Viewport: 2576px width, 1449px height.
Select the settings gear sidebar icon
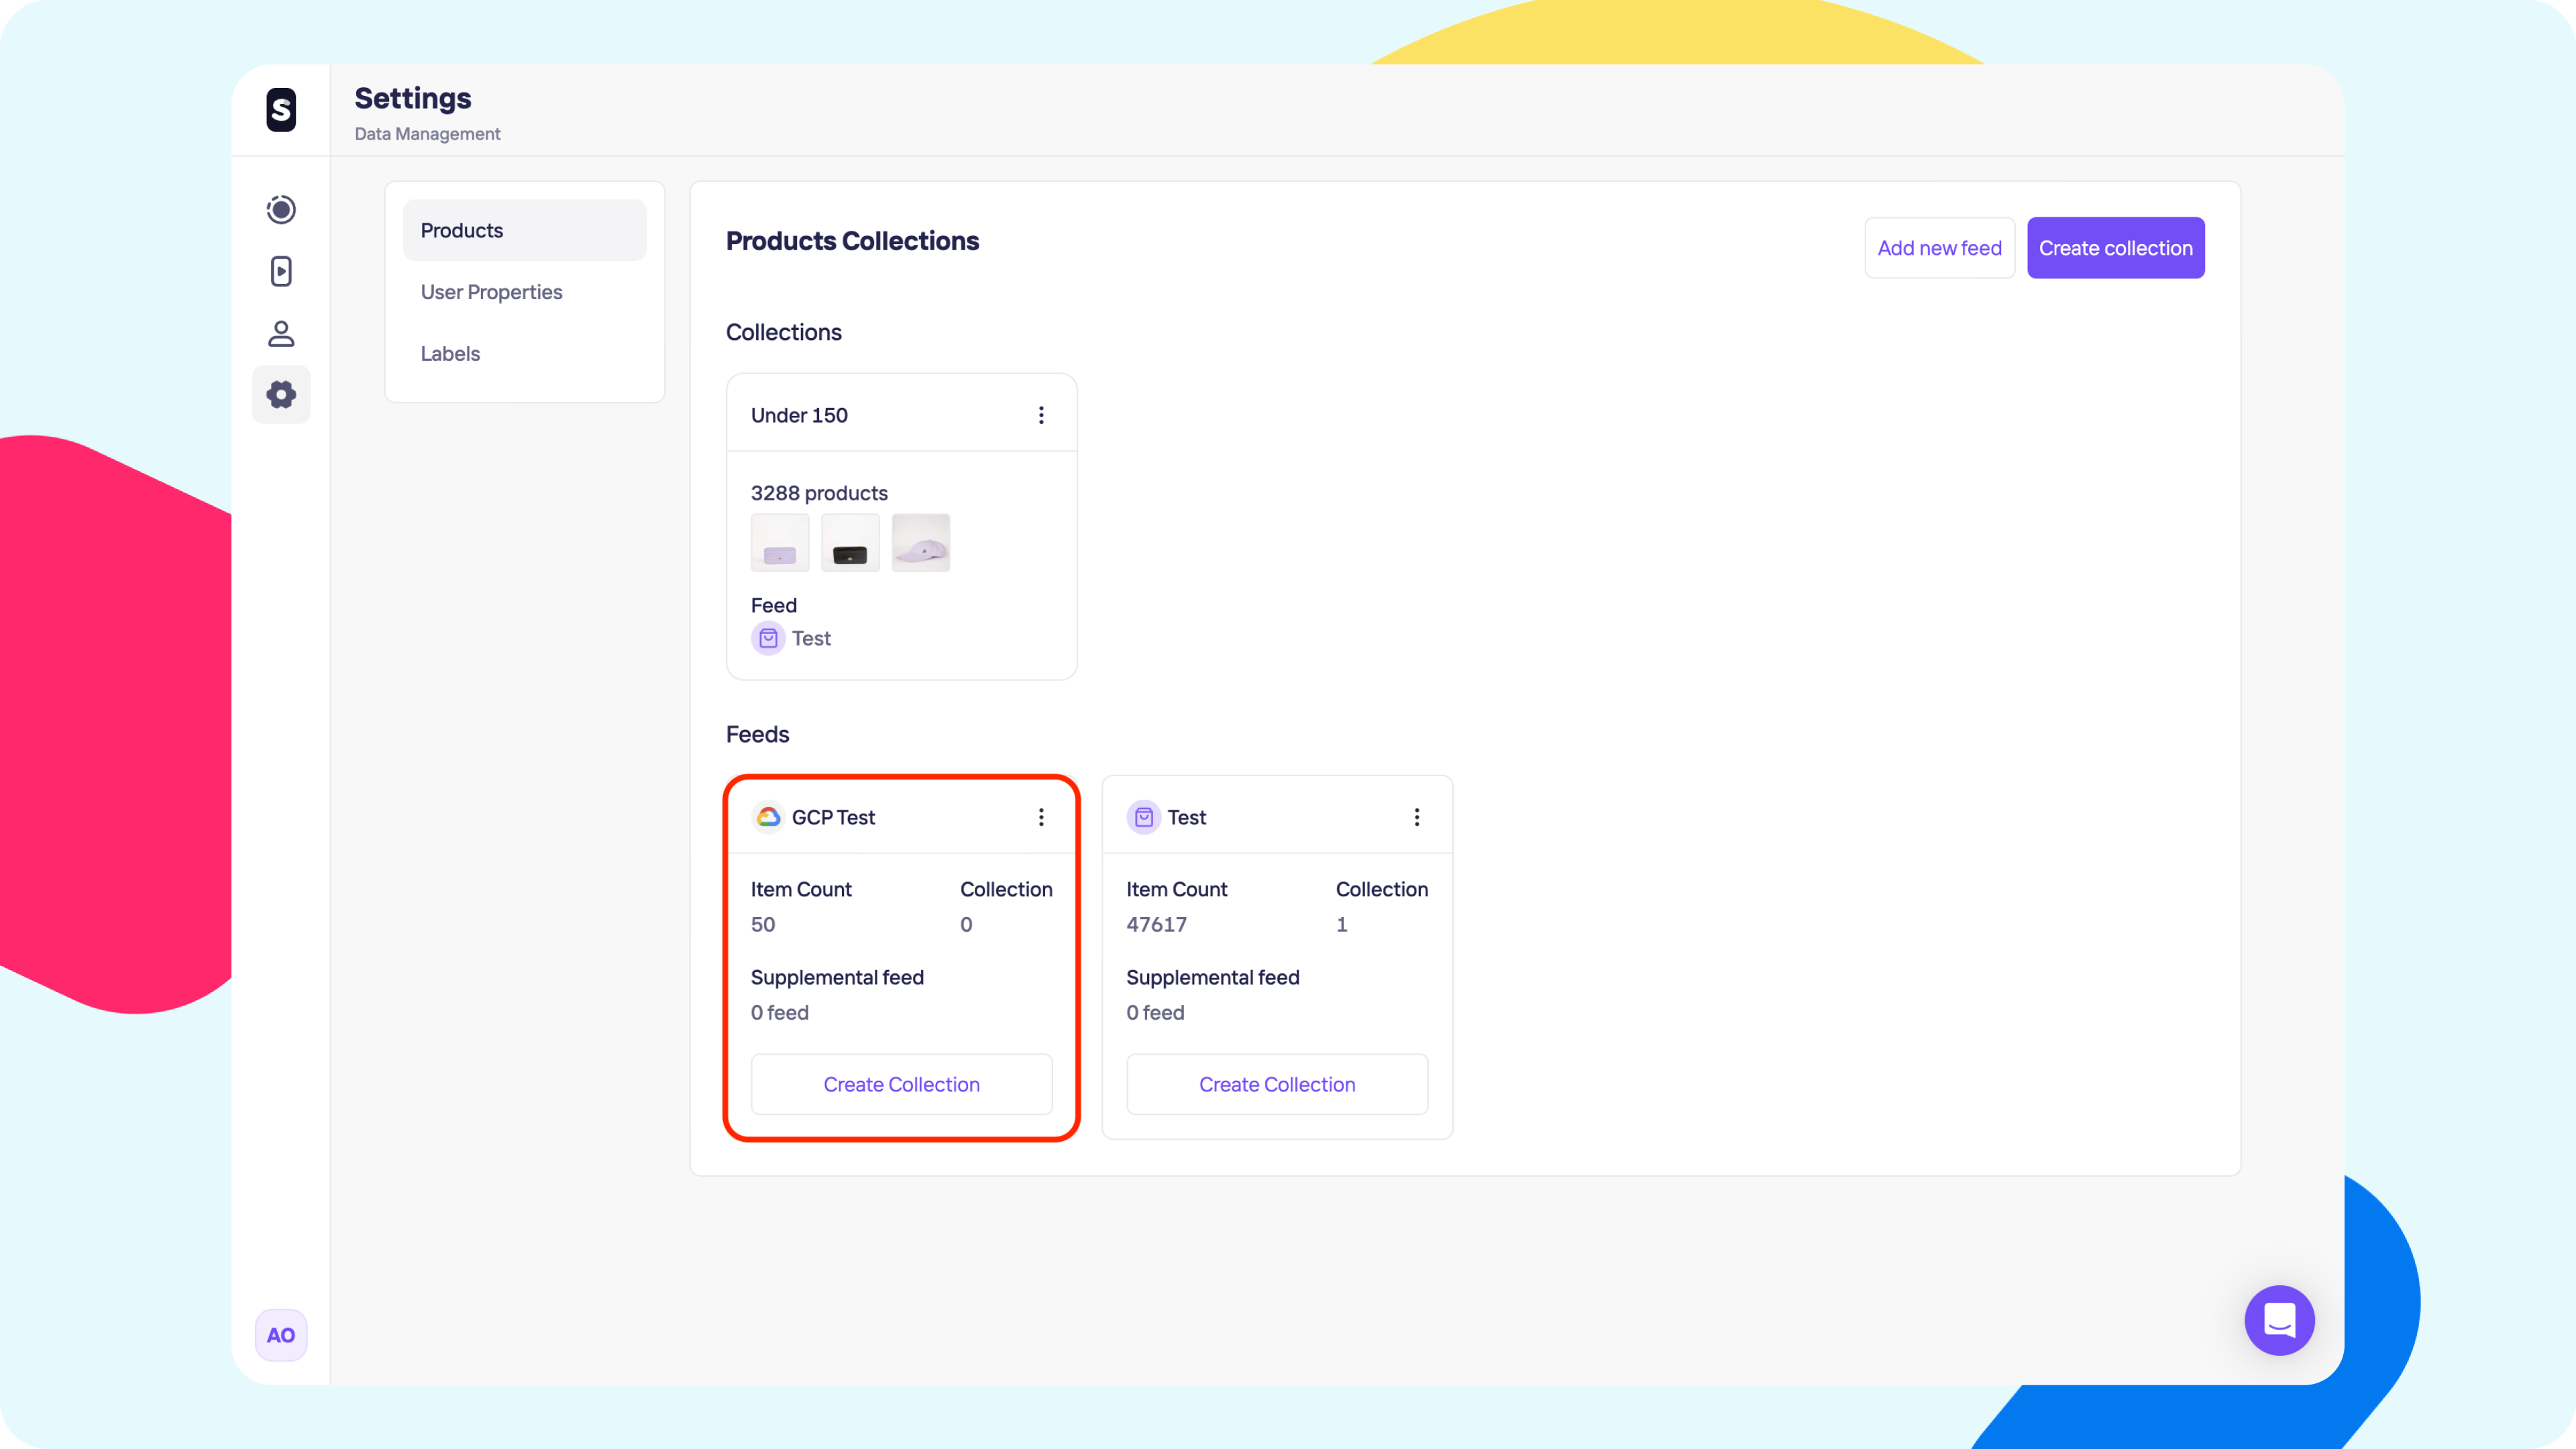coord(281,395)
